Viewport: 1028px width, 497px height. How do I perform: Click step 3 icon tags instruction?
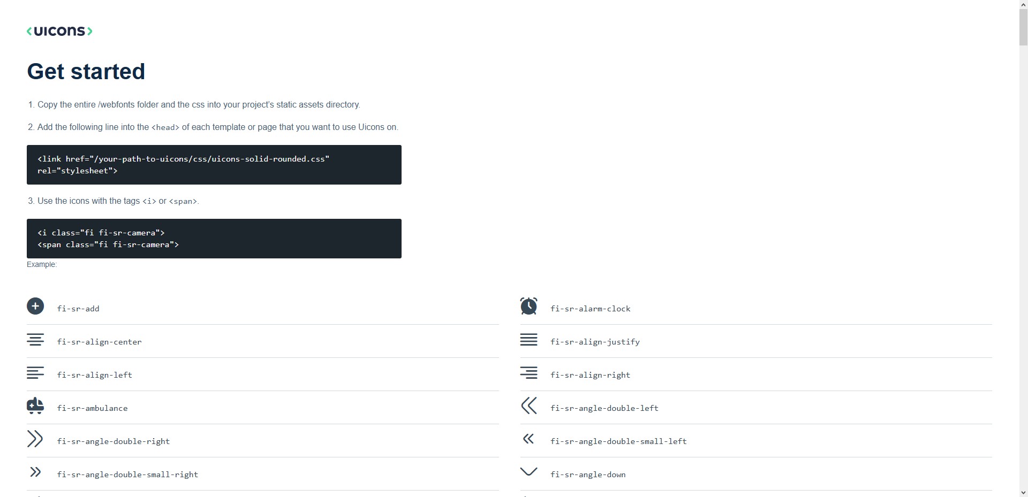(x=118, y=201)
